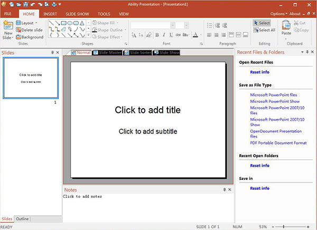Switch to the INSERT ribbon tab

[51, 14]
